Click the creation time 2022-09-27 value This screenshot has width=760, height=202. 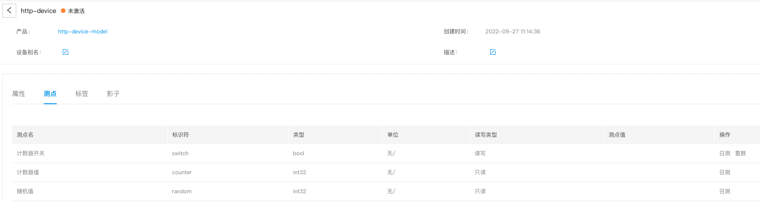point(513,32)
